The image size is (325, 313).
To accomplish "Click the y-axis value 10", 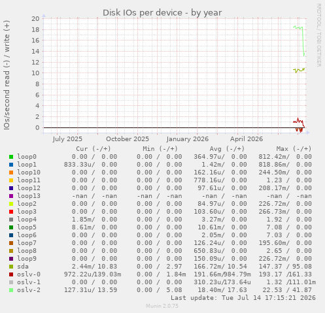I will (35, 73).
